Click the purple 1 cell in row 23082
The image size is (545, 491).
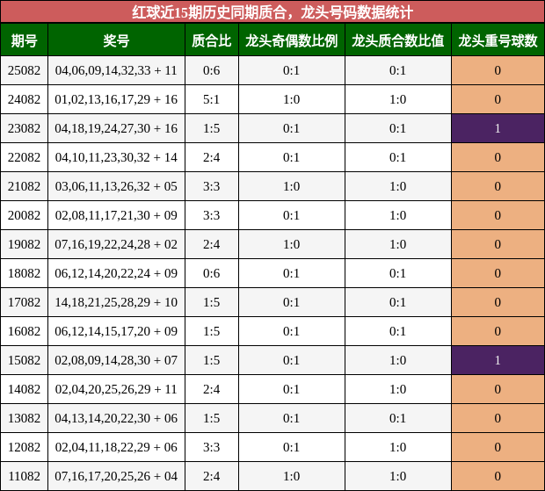coord(498,128)
